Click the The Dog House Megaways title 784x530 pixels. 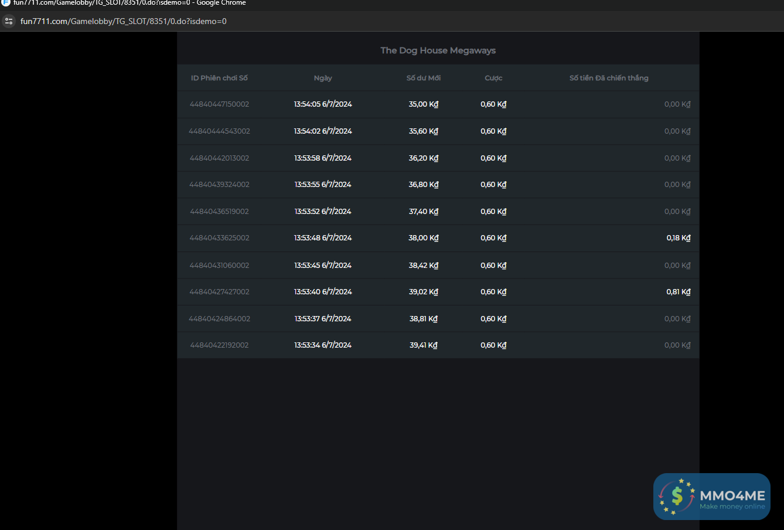point(438,50)
